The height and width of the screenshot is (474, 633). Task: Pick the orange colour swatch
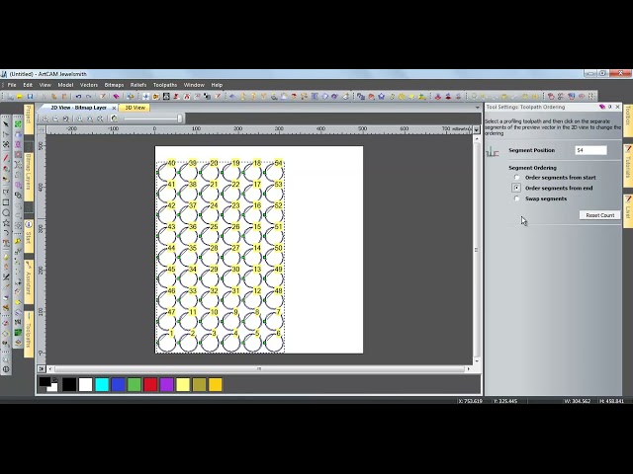(216, 384)
